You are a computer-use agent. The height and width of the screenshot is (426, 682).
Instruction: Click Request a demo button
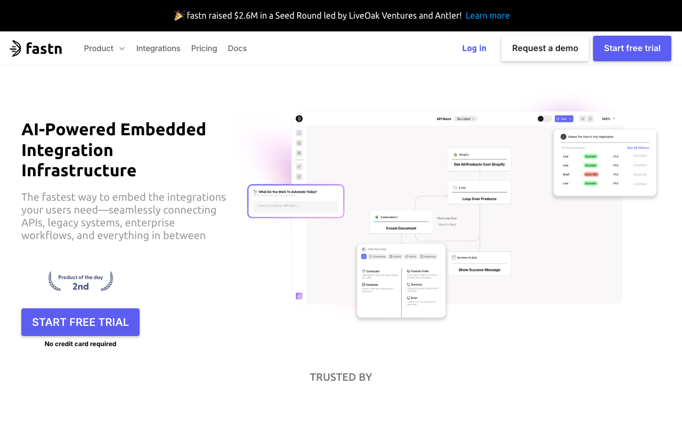545,48
